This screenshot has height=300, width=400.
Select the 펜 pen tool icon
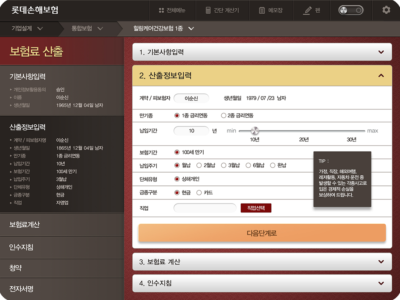(307, 10)
